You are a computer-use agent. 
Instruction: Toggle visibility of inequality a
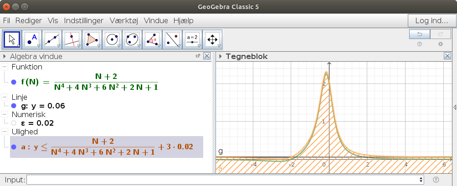tap(14, 147)
